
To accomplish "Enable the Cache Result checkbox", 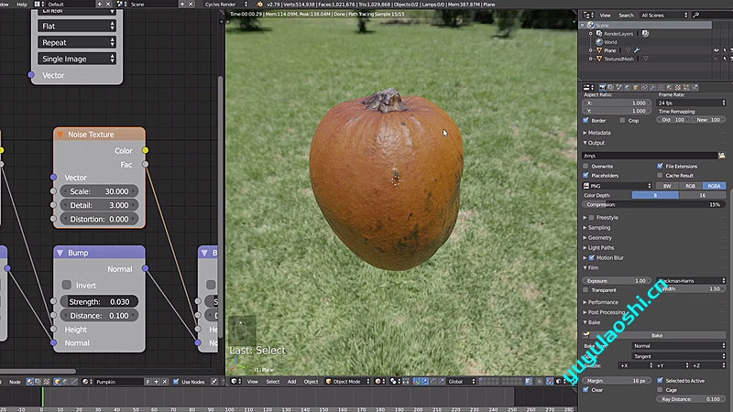I will 660,175.
